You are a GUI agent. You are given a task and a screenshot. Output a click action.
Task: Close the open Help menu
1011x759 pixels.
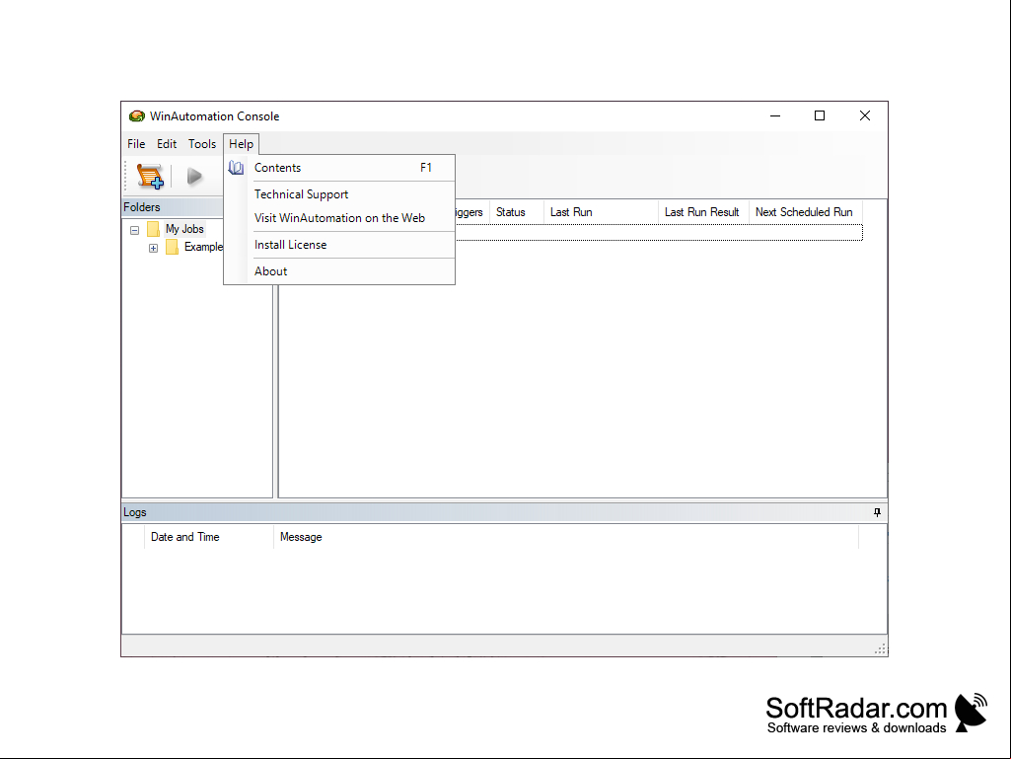point(241,144)
